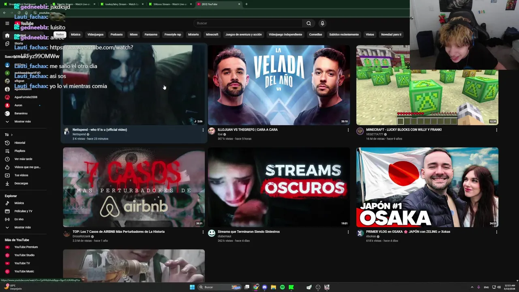519x292 pixels.
Task: Play the Streams Oscuros thumbnail
Action: 279,187
